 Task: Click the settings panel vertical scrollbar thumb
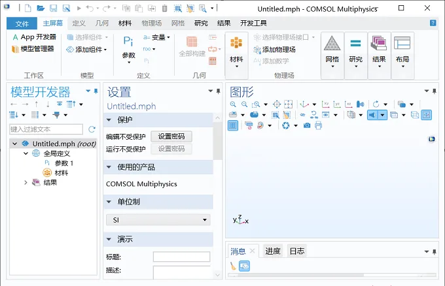(x=218, y=142)
